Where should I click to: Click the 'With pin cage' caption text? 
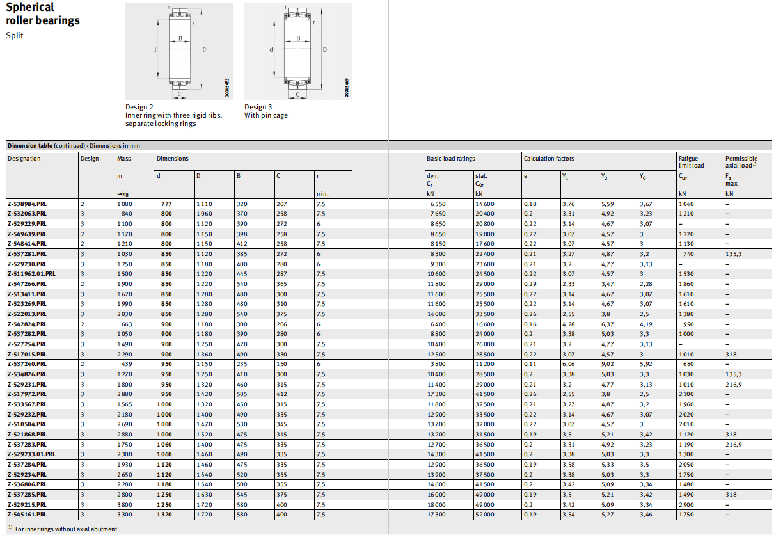pyautogui.click(x=266, y=116)
